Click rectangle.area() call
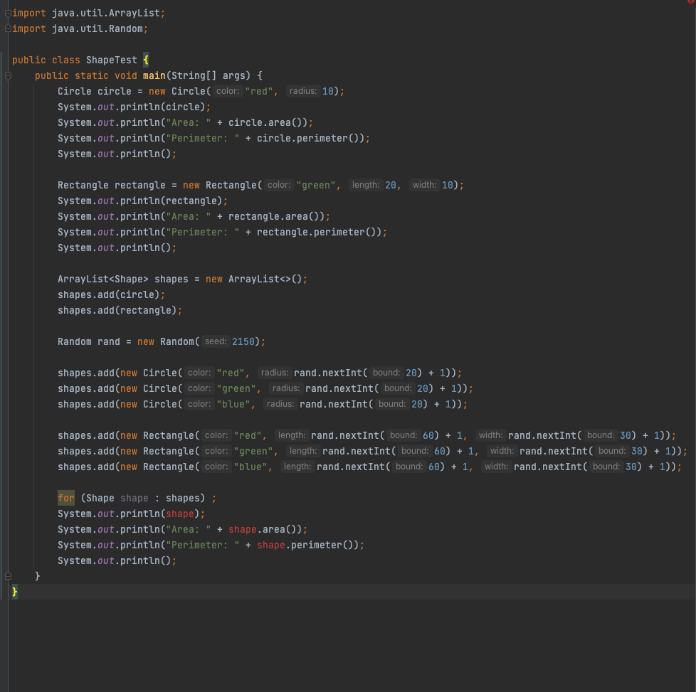 276,216
